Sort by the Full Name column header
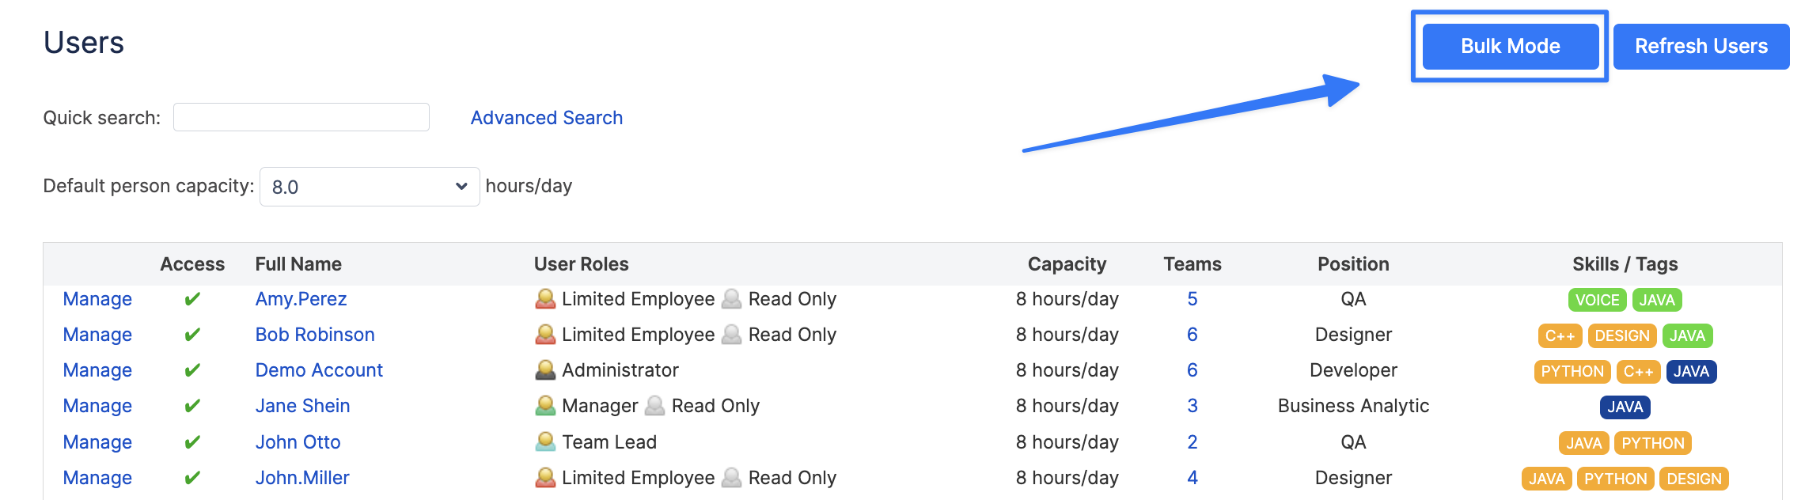1820x500 pixels. tap(298, 264)
